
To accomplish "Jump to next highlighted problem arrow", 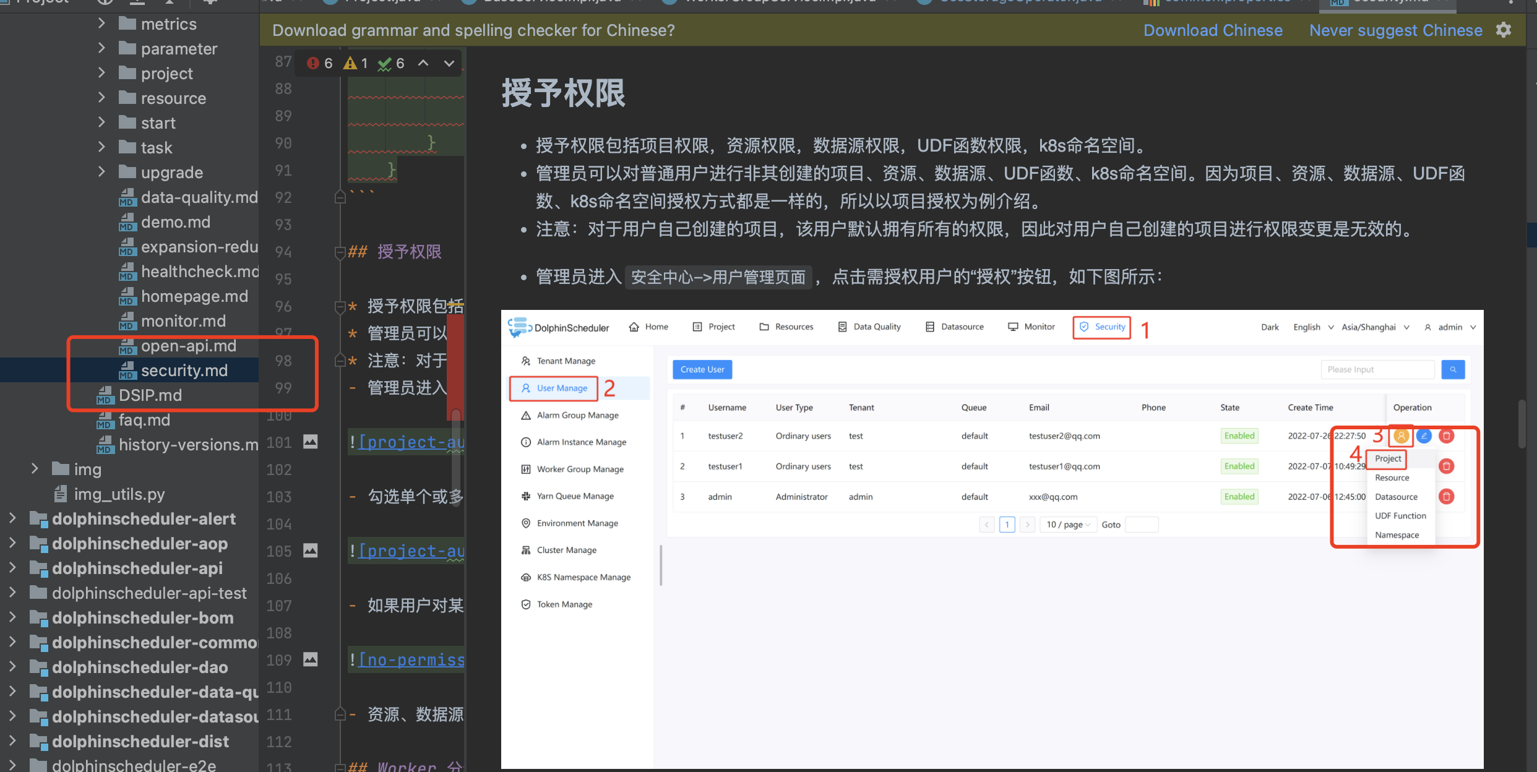I will click(449, 63).
